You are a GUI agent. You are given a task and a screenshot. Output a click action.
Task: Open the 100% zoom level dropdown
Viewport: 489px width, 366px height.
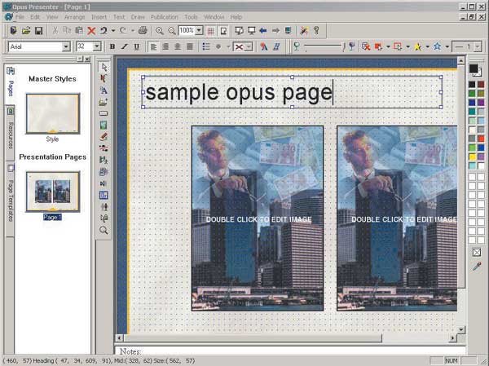coord(199,31)
